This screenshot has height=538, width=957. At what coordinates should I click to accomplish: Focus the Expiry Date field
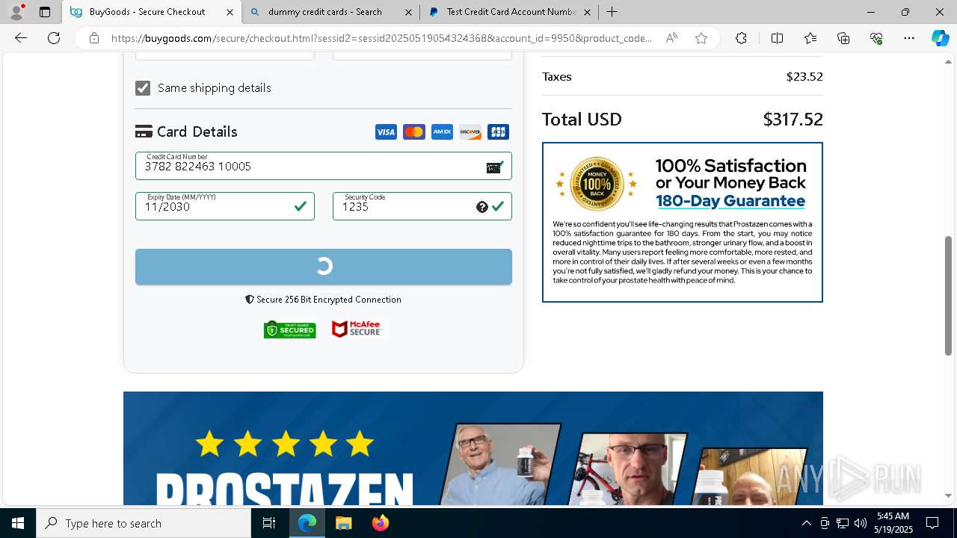click(225, 206)
